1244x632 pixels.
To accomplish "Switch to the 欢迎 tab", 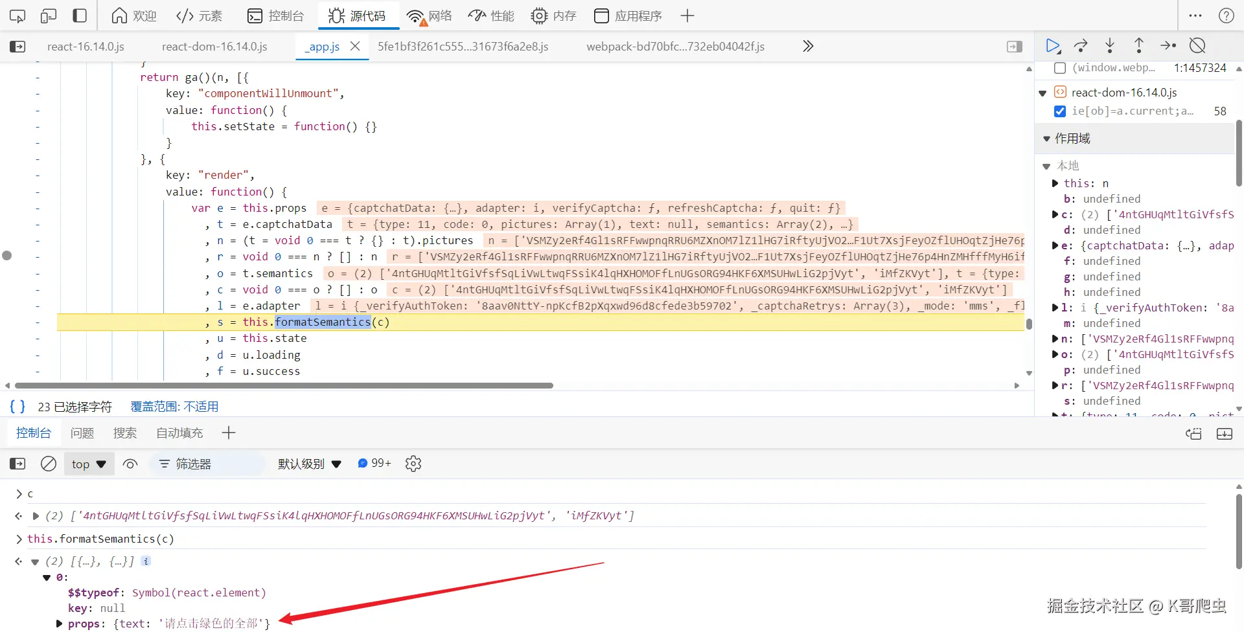I will (134, 16).
